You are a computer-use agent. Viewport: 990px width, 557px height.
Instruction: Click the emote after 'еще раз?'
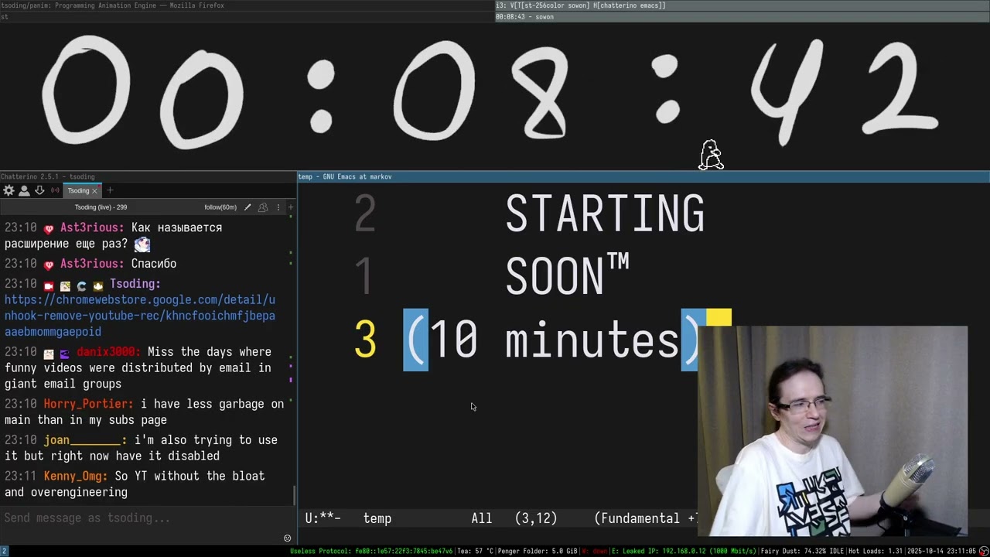[142, 244]
